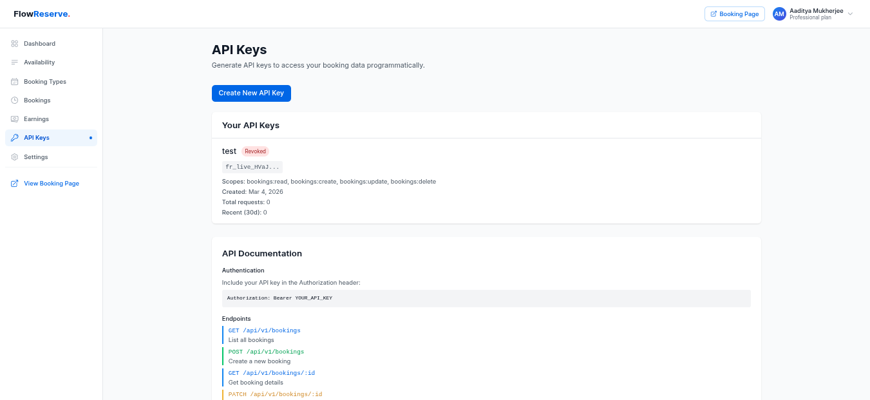Select the API Keys key icon
This screenshot has width=870, height=400.
[x=14, y=137]
